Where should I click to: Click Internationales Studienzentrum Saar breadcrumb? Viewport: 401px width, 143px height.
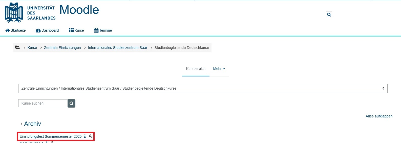pyautogui.click(x=118, y=48)
